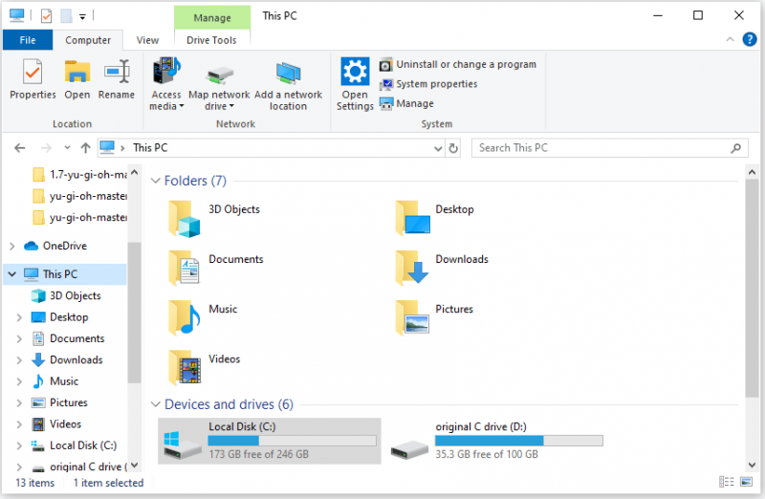Open System properties
The image size is (765, 499).
click(428, 84)
